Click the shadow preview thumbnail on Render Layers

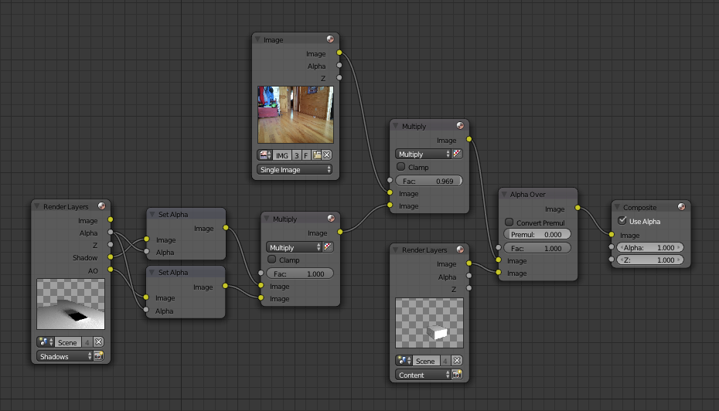click(x=70, y=304)
